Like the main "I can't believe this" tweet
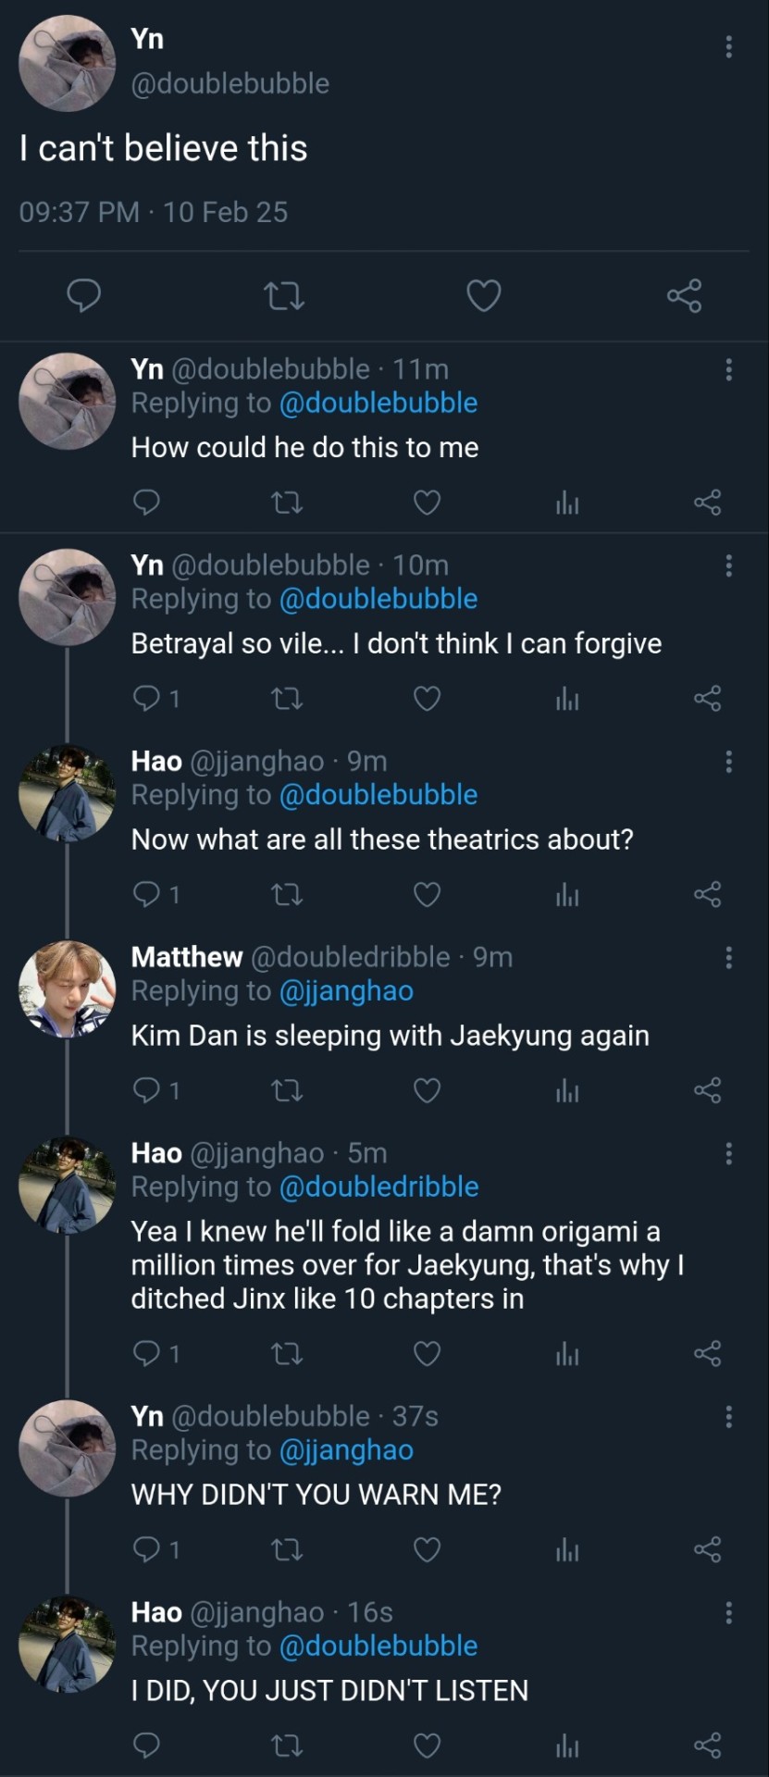Image resolution: width=769 pixels, height=1777 pixels. 483,296
